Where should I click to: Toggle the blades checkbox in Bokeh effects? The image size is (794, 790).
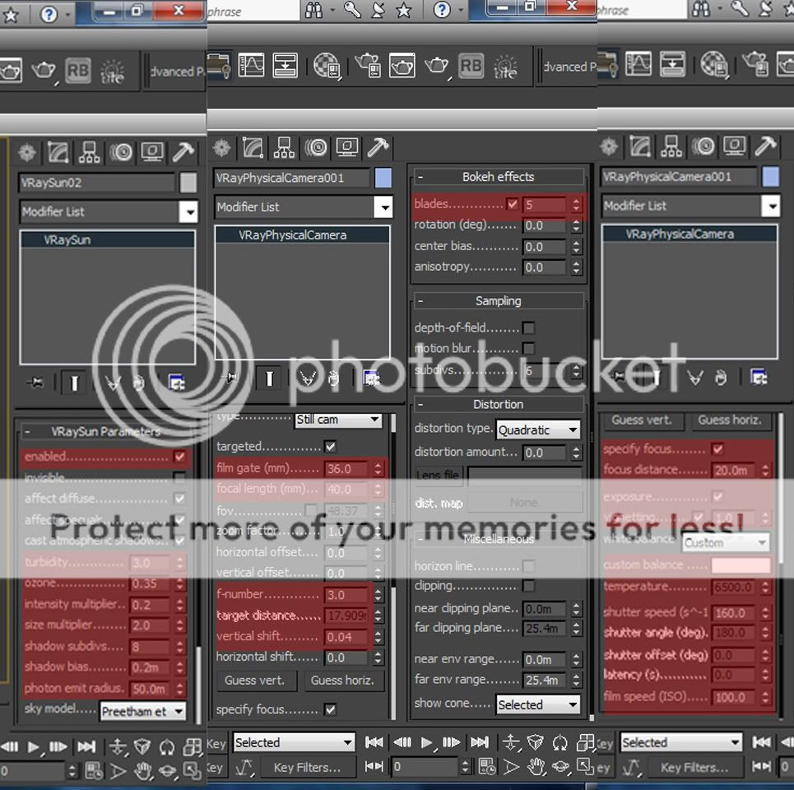click(512, 204)
